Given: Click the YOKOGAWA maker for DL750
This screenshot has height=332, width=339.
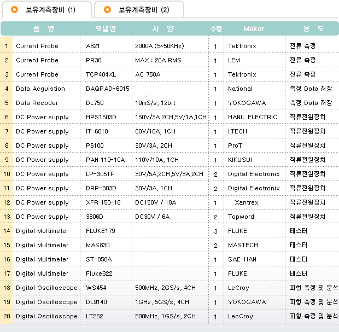Looking at the screenshot, I should (x=247, y=103).
